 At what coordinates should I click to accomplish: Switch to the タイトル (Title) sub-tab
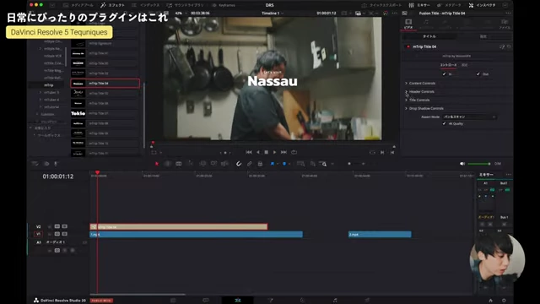pos(429,36)
